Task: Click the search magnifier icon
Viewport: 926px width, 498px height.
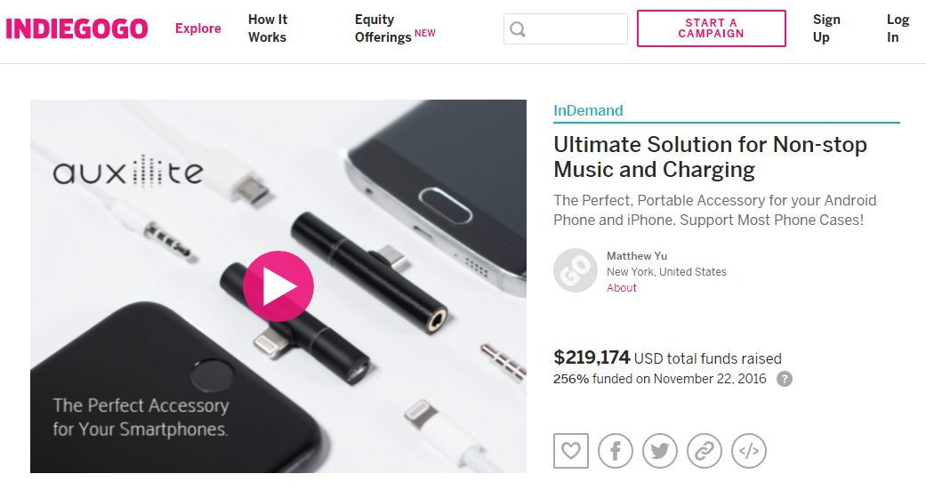Action: tap(518, 29)
